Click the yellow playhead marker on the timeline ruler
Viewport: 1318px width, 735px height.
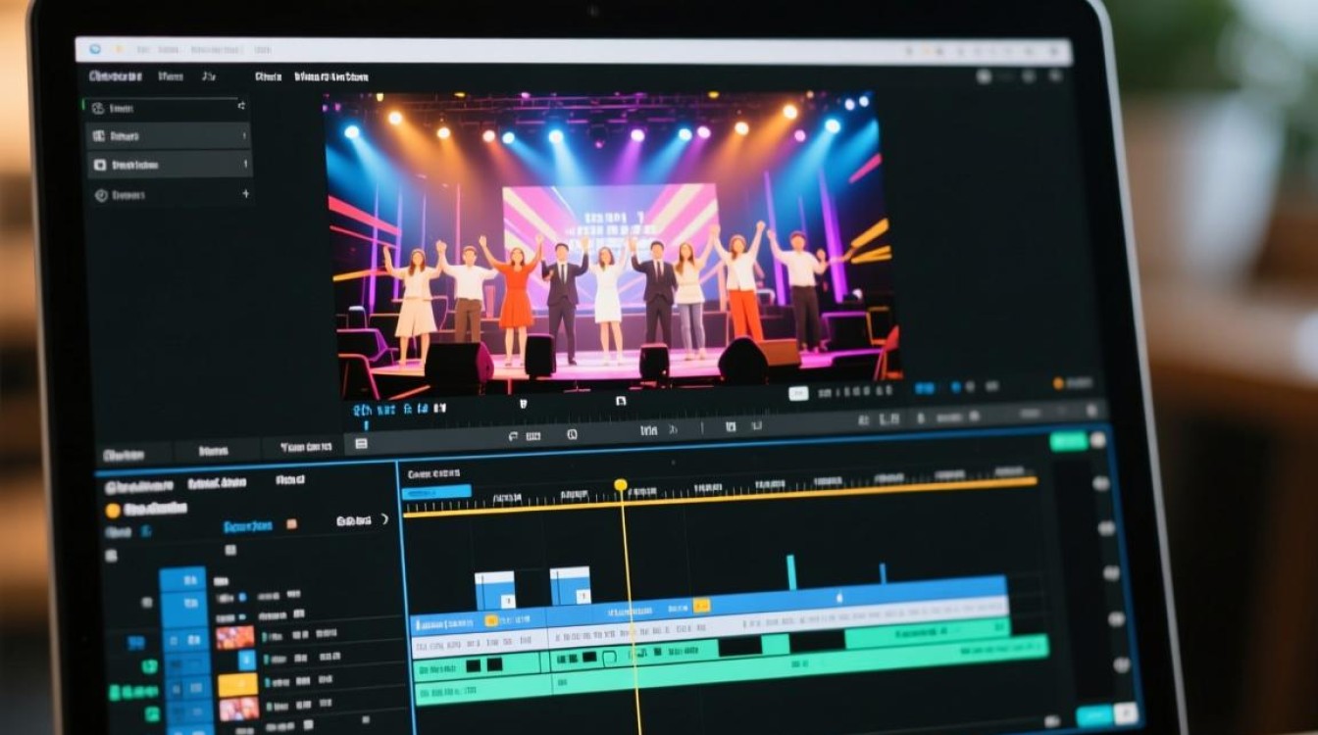click(620, 485)
